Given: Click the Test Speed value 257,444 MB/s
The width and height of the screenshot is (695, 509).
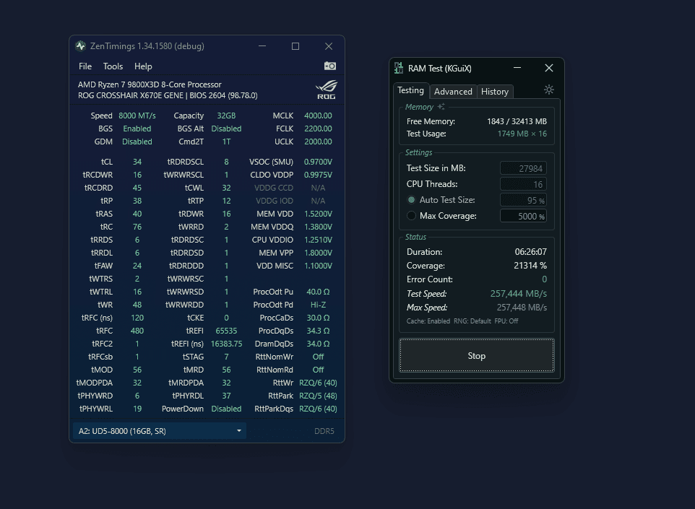Looking at the screenshot, I should 519,294.
